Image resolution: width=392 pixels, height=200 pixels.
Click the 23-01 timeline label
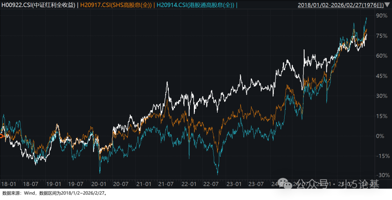233,184
